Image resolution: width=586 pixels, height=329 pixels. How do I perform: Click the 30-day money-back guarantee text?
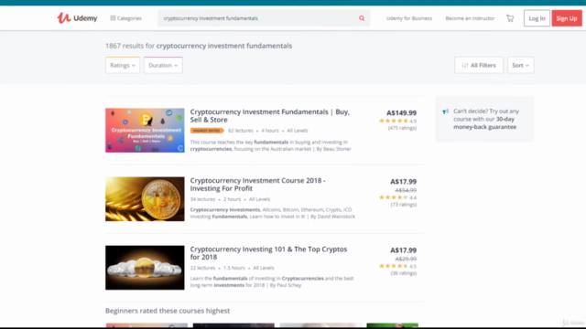click(485, 122)
